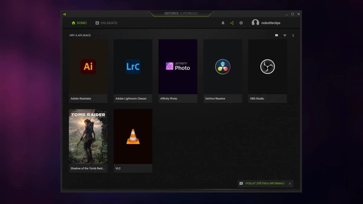Select the VLC title label
The width and height of the screenshot is (363, 204).
pyautogui.click(x=118, y=168)
